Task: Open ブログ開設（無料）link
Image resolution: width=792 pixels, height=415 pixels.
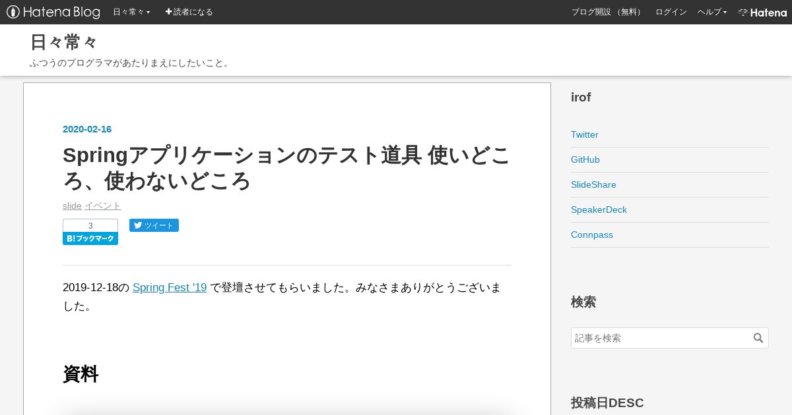Action: tap(607, 12)
